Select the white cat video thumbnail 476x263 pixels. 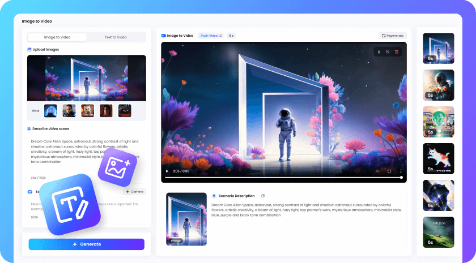click(438, 158)
